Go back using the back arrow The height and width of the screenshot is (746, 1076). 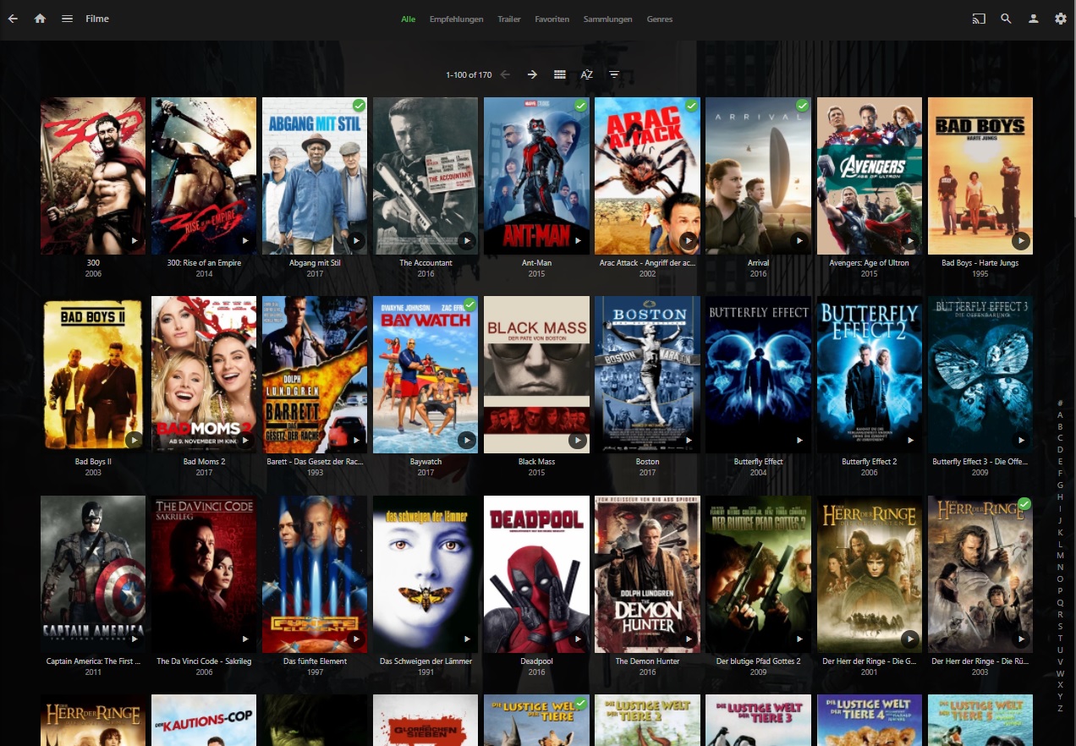(x=13, y=19)
